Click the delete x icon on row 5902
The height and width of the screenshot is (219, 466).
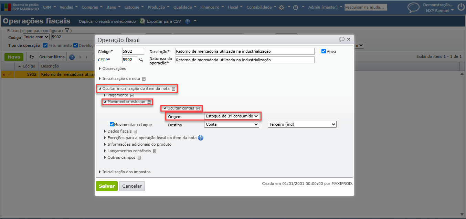tap(4, 74)
